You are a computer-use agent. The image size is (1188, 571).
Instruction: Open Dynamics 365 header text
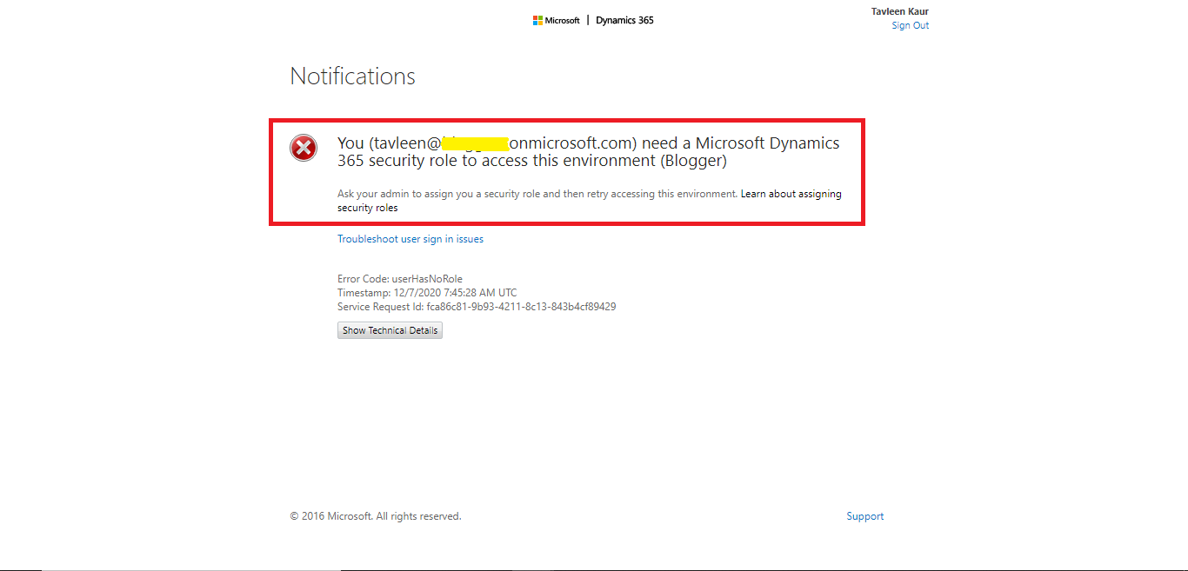click(x=624, y=20)
